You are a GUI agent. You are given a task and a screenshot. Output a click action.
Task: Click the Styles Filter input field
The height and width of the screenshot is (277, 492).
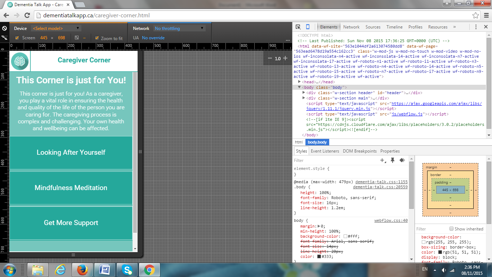[335, 161]
